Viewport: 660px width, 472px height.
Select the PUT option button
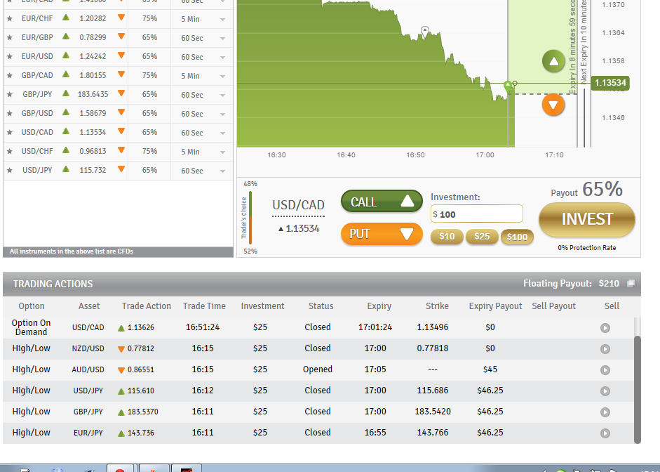[x=382, y=234]
